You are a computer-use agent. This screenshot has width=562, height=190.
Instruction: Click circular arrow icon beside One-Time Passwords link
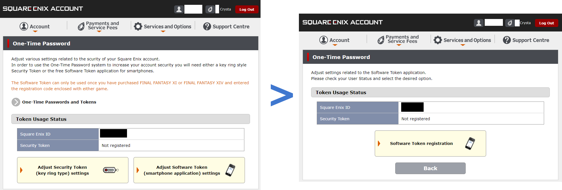tap(16, 102)
